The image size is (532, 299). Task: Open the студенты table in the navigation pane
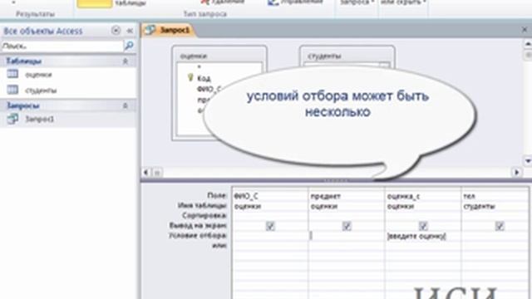(x=41, y=91)
